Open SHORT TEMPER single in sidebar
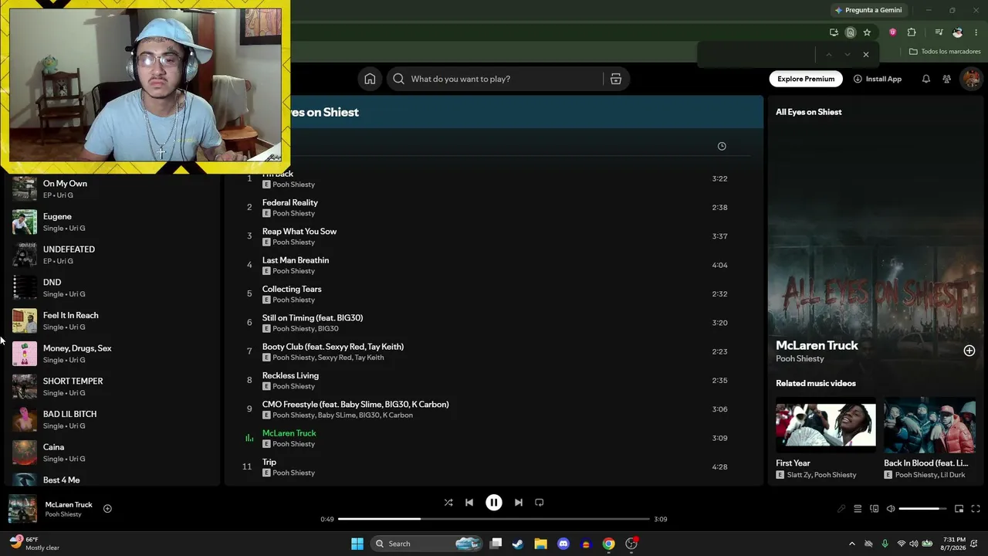The image size is (988, 556). point(112,386)
